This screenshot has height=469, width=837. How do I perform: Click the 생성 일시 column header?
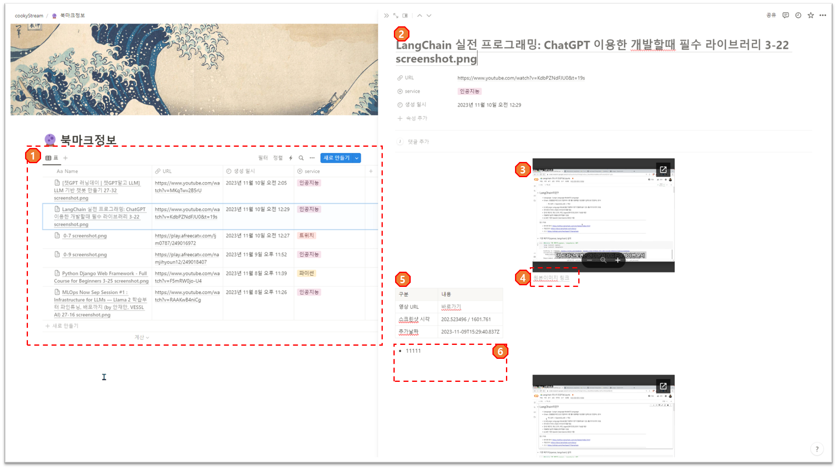tap(258, 171)
